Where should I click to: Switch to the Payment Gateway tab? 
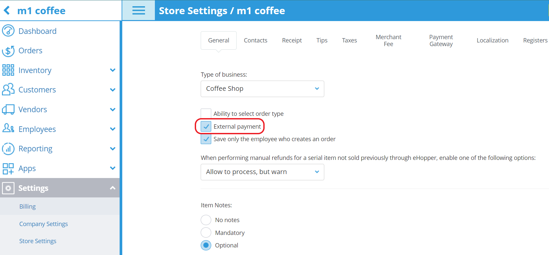click(441, 40)
